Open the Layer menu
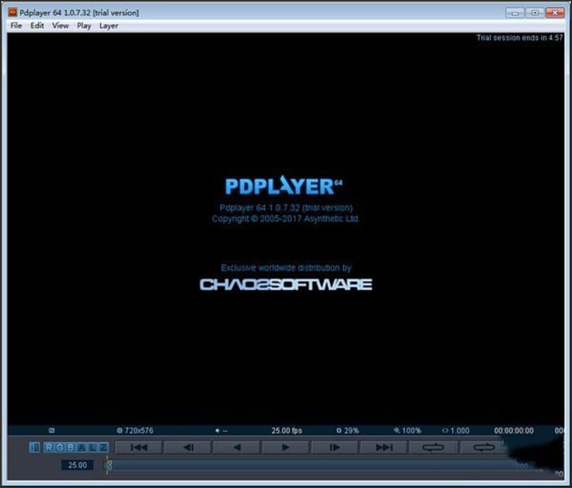The image size is (572, 488). coord(108,25)
